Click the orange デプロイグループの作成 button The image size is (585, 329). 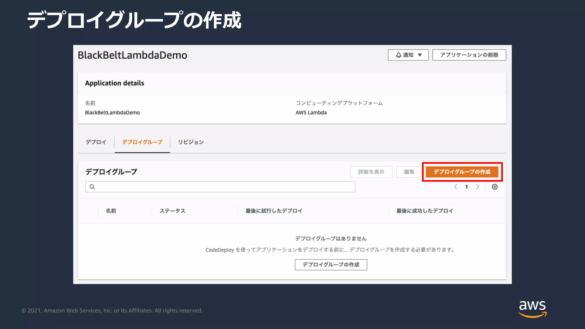(x=462, y=172)
